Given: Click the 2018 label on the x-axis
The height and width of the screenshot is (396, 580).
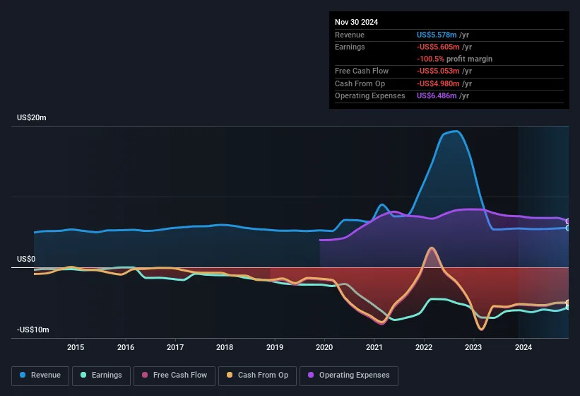Looking at the screenshot, I should [225, 347].
